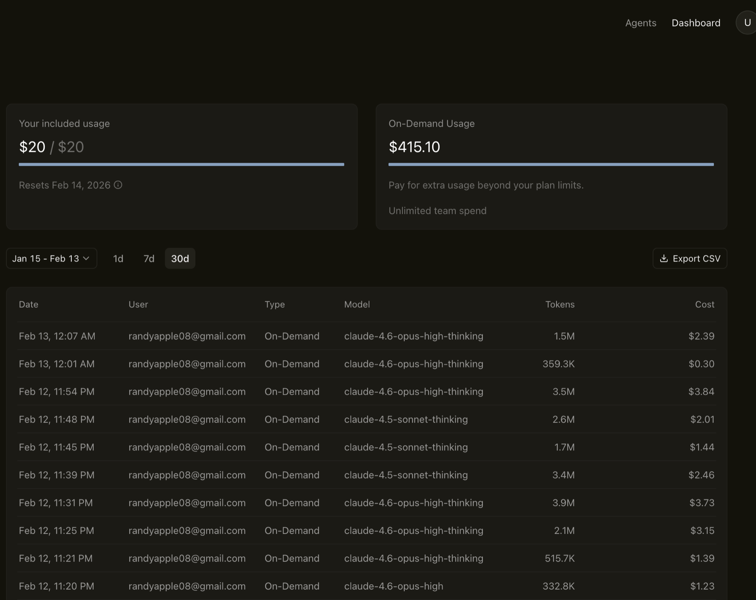Open the Agents page

[x=641, y=23]
